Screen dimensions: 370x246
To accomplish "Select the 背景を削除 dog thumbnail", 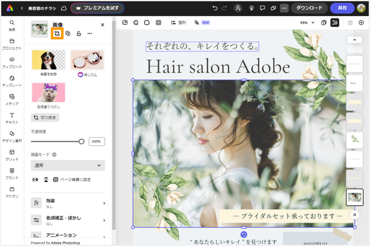I will tap(49, 60).
